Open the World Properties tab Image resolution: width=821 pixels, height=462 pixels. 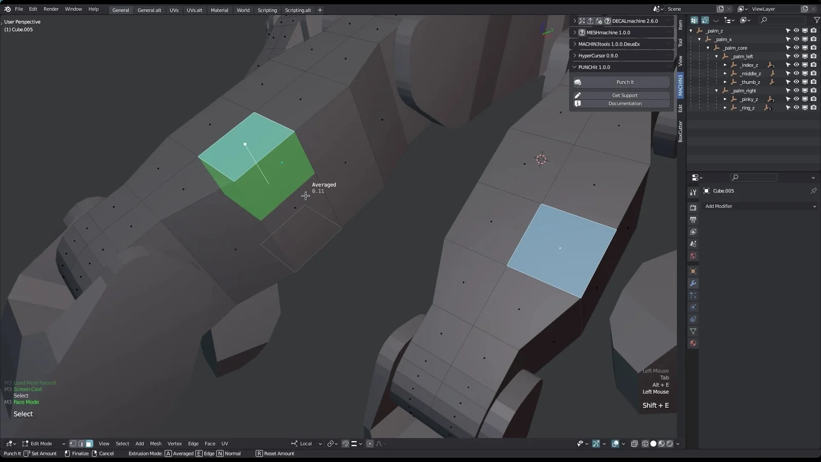(693, 256)
